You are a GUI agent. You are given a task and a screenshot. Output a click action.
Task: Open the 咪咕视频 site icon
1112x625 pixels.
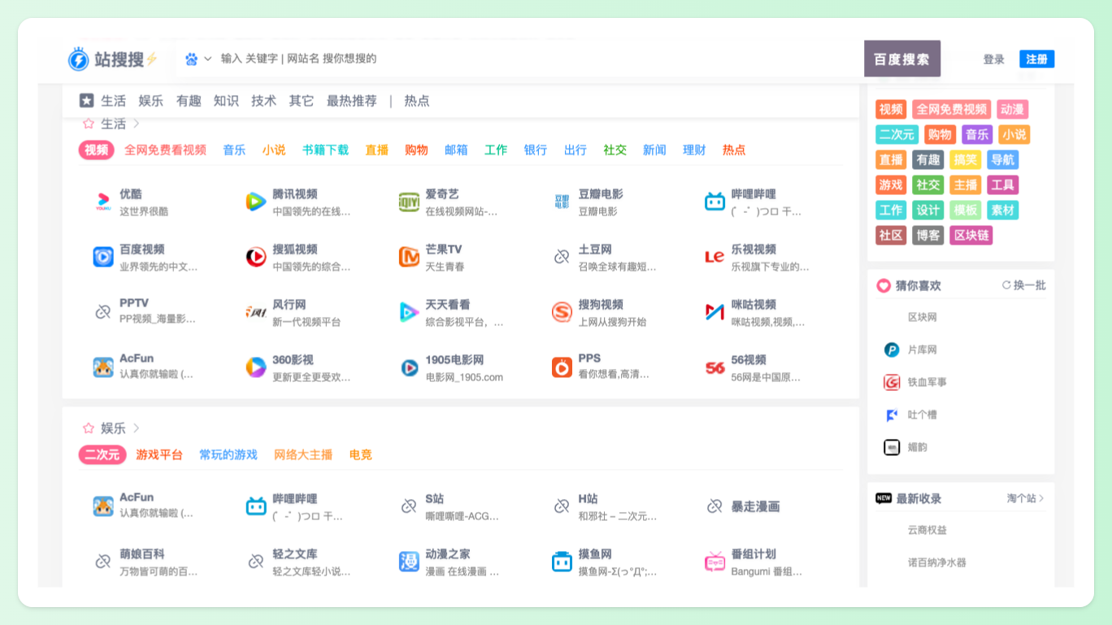pos(715,312)
